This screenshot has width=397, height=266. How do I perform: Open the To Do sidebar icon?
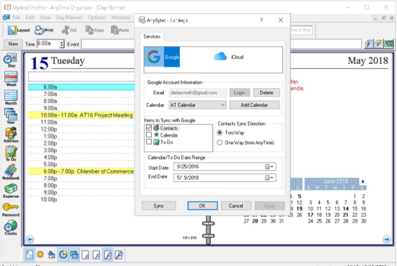tap(11, 154)
